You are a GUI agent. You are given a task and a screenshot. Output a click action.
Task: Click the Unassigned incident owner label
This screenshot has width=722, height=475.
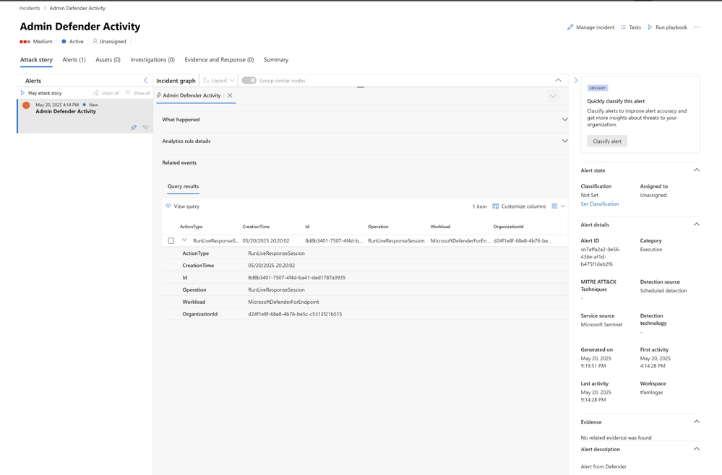coord(110,41)
